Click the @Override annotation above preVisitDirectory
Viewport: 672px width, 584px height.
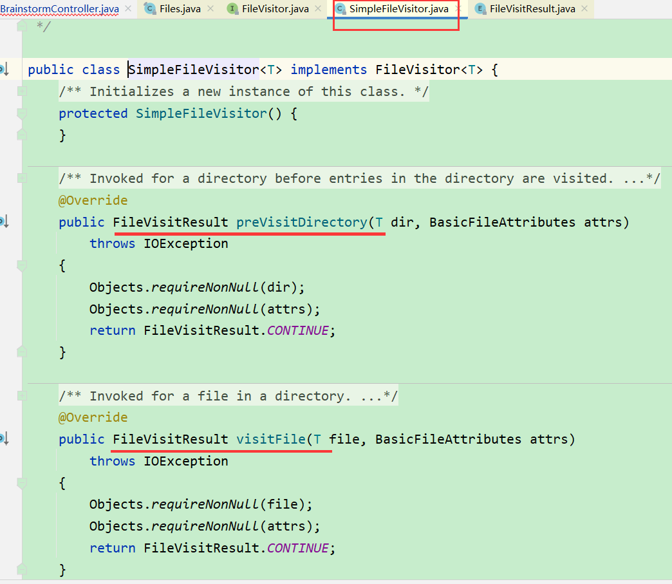93,200
